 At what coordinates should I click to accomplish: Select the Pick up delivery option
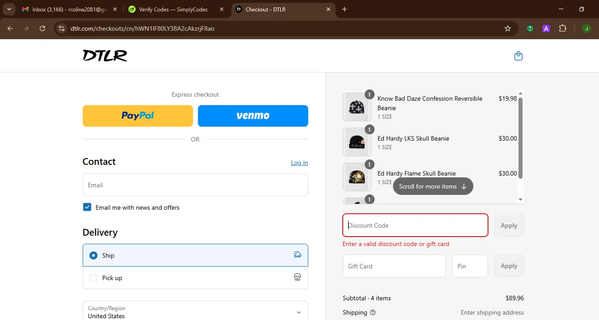click(195, 278)
